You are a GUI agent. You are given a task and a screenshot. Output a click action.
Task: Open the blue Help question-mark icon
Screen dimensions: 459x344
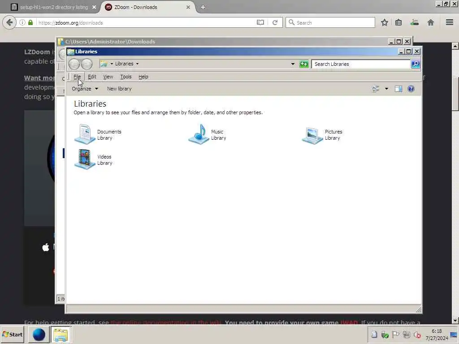click(x=411, y=89)
